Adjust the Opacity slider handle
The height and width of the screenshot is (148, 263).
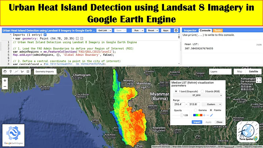click(181, 115)
